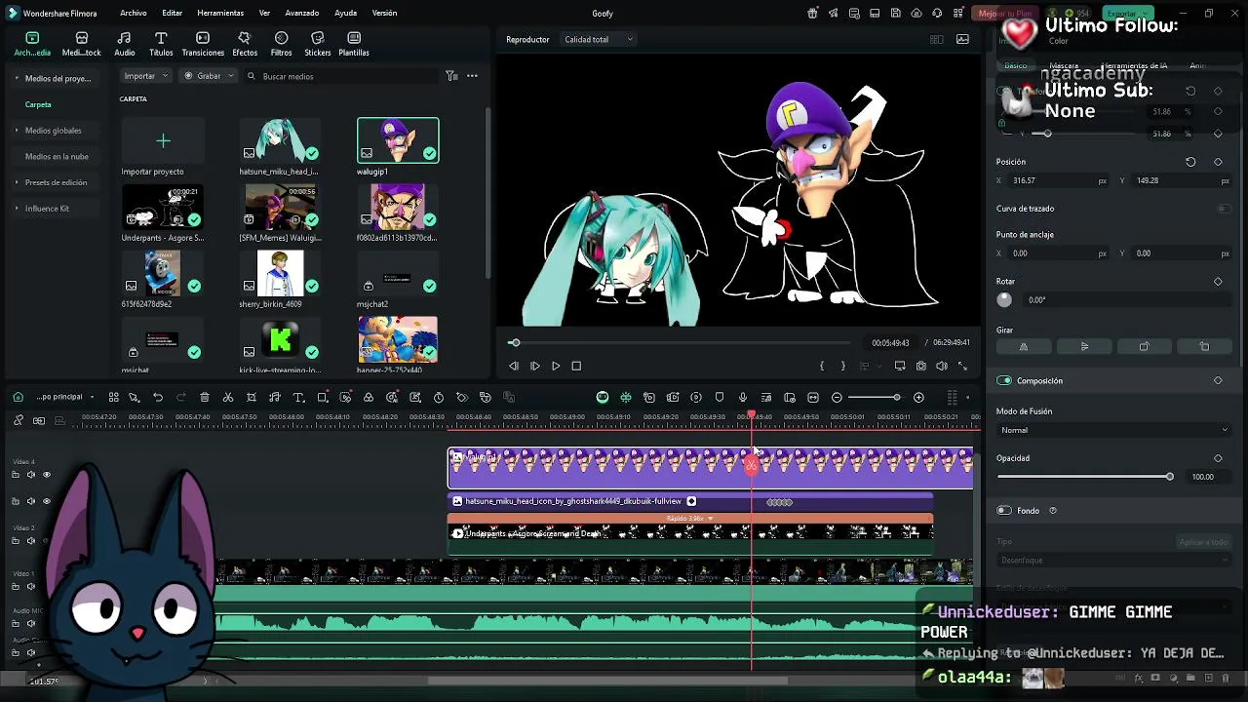Step back one frame in the player
The image size is (1248, 702).
(x=514, y=366)
